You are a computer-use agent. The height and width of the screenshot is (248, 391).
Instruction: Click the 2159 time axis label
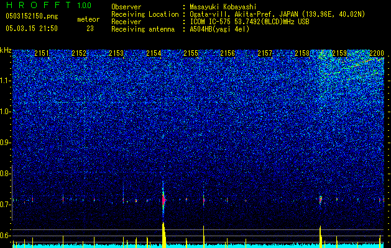coord(339,53)
